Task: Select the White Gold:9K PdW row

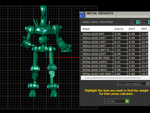Action: (115, 58)
